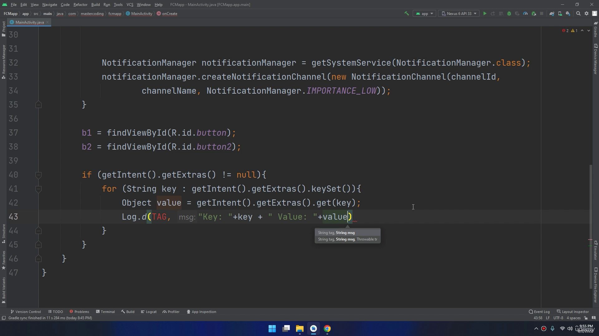Open the Layout Inspector tool window
The height and width of the screenshot is (336, 599).
[x=573, y=312]
